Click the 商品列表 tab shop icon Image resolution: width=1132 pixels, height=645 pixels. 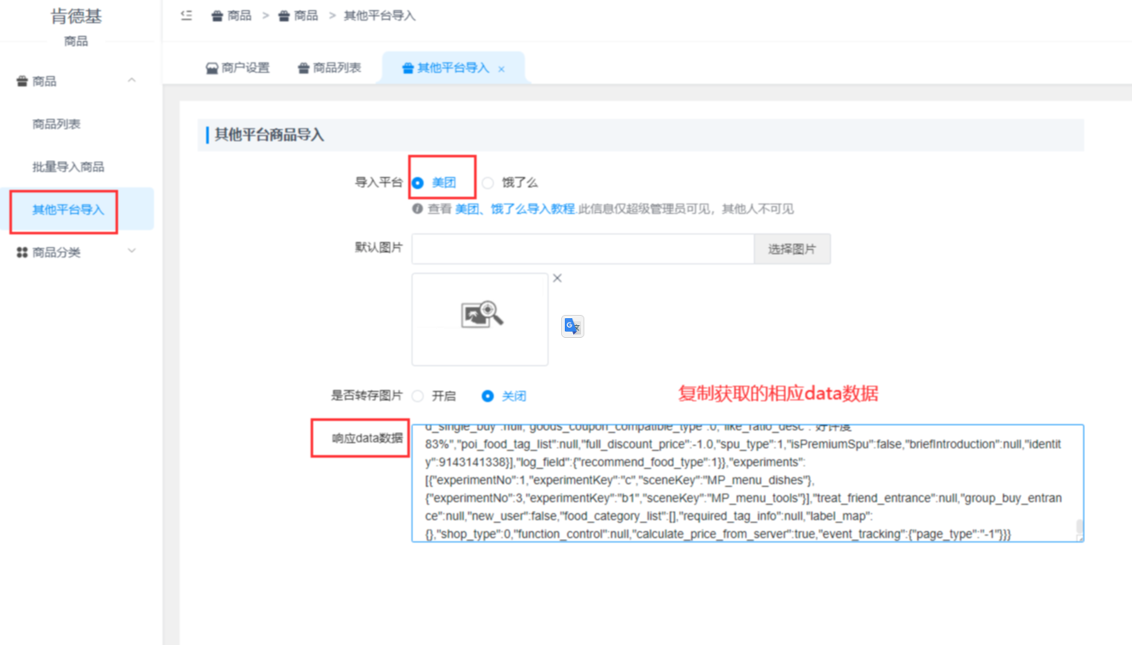point(304,68)
